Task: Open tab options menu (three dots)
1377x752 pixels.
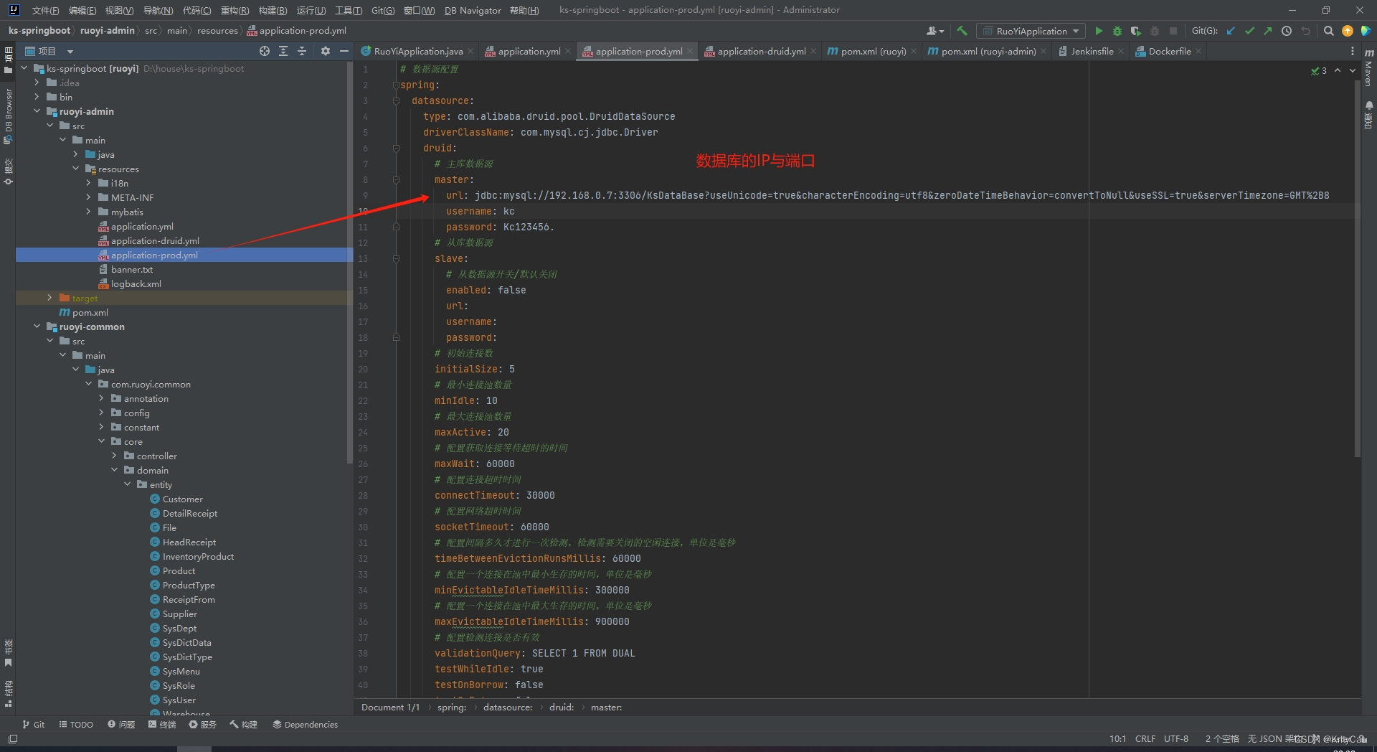Action: click(1353, 51)
